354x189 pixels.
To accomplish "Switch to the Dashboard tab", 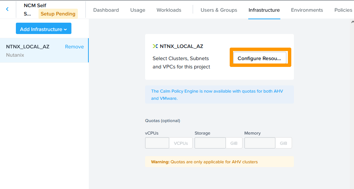I will point(106,10).
